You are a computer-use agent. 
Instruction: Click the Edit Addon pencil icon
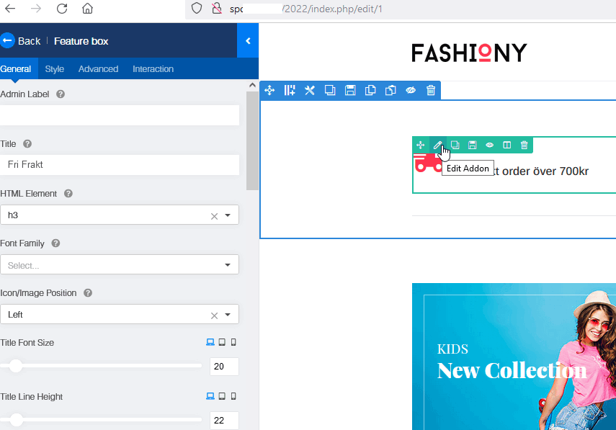click(438, 145)
